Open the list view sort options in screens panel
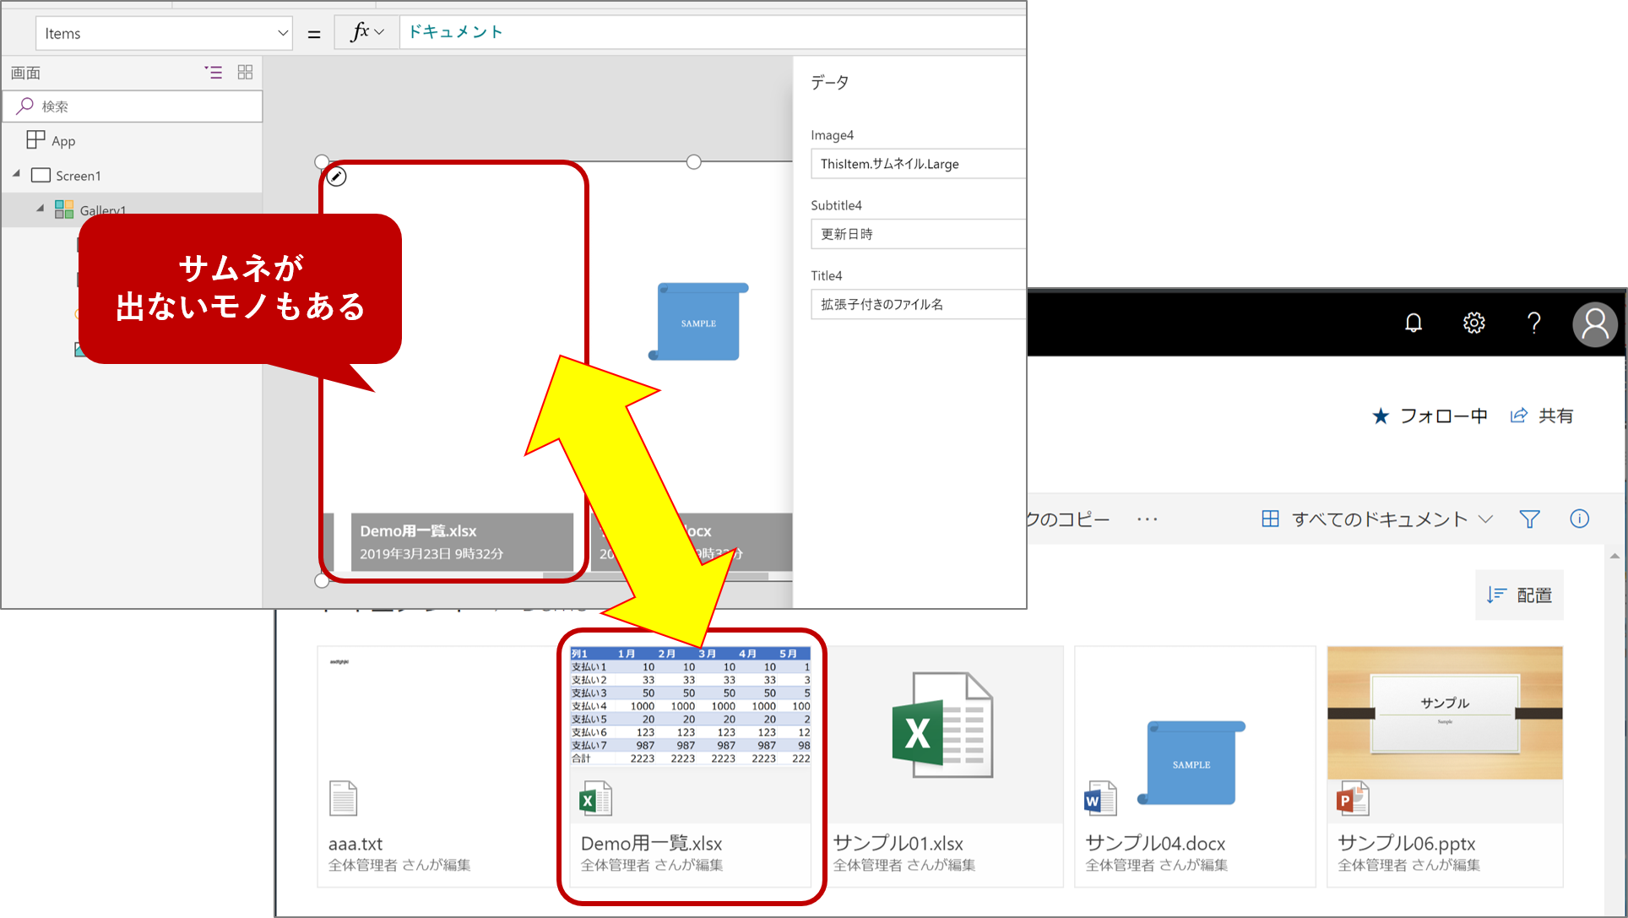This screenshot has width=1628, height=918. (213, 73)
